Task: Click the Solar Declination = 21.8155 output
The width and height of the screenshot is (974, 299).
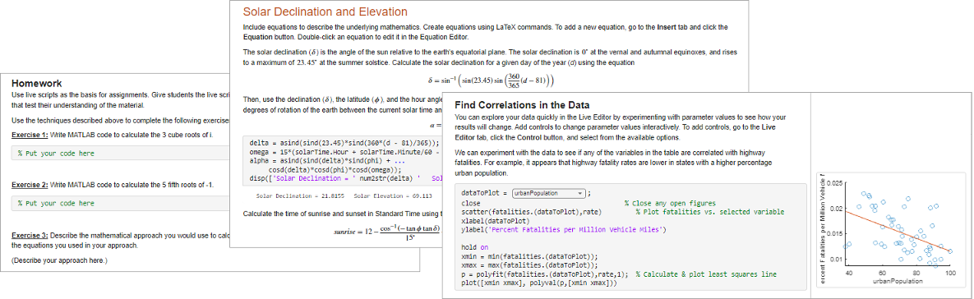Action: 296,196
